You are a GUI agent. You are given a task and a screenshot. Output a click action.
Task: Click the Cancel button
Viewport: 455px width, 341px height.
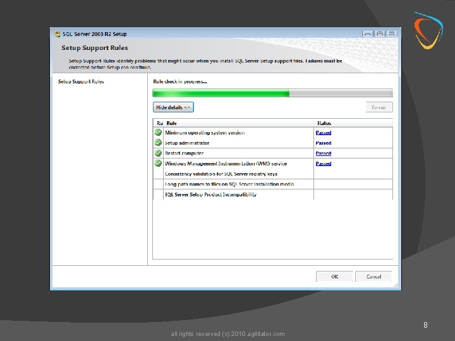[373, 277]
